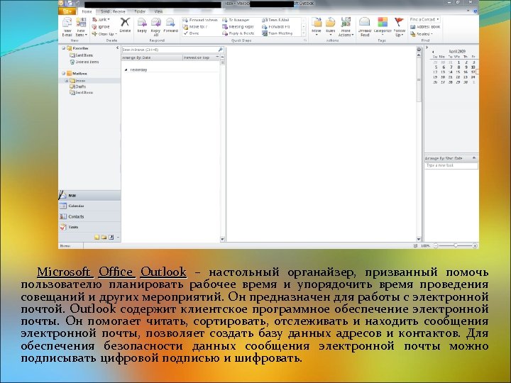Viewport: 511px width, 383px height.
Task: Click the Follow Up flag
Action: [x=399, y=22]
